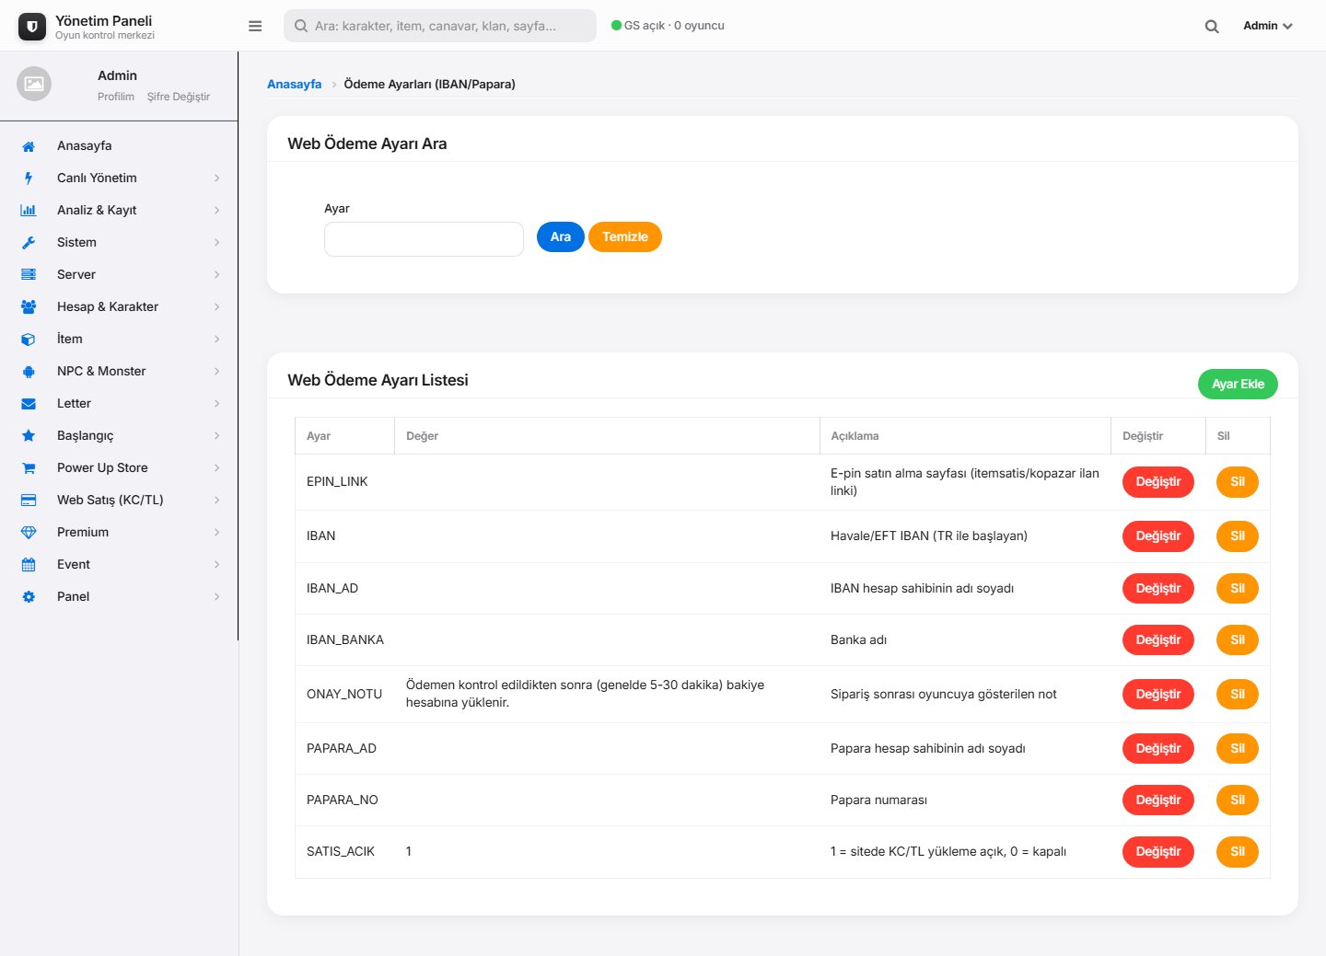Click the orange Temizle button
This screenshot has width=1326, height=956.
pyautogui.click(x=625, y=236)
